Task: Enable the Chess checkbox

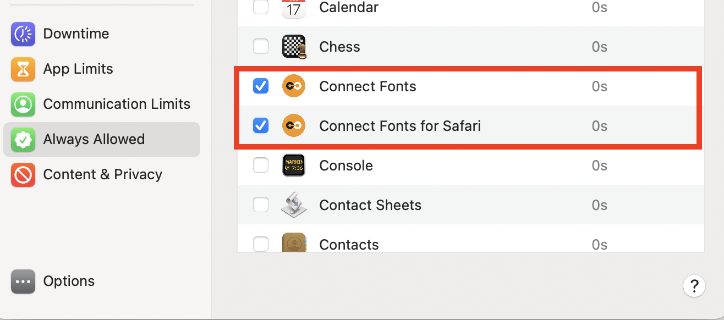Action: pyautogui.click(x=261, y=47)
